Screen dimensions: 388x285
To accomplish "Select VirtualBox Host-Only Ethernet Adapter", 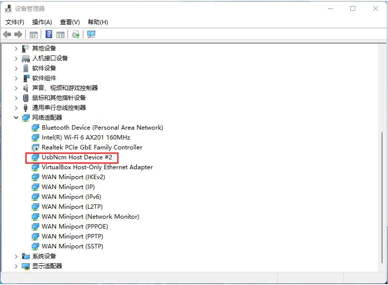I will 97,167.
